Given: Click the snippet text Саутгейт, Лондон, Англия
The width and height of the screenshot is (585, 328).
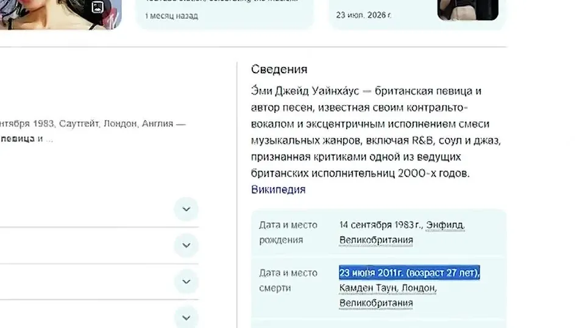Looking at the screenshot, I should pos(116,124).
